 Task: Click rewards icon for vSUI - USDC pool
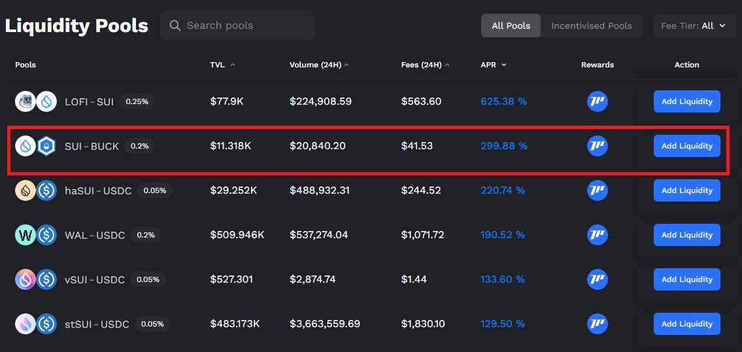click(x=598, y=279)
